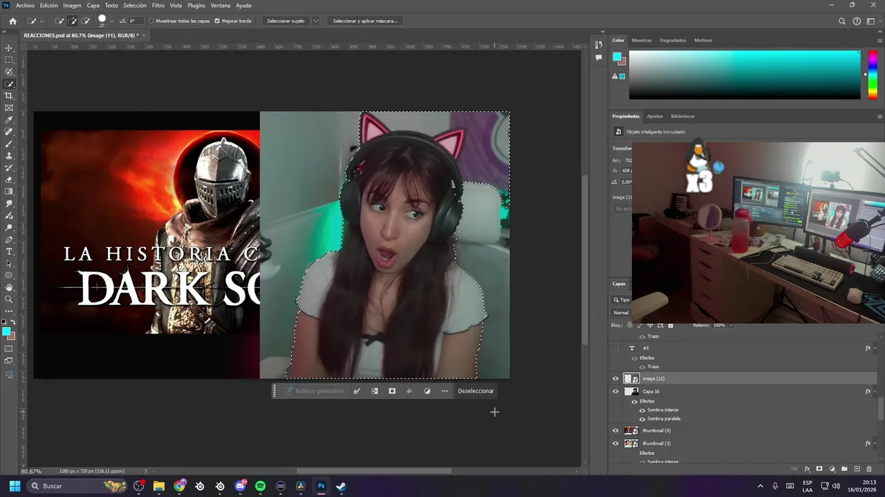Viewport: 885px width, 497px height.
Task: Show hidden icons in system tray
Action: point(761,486)
